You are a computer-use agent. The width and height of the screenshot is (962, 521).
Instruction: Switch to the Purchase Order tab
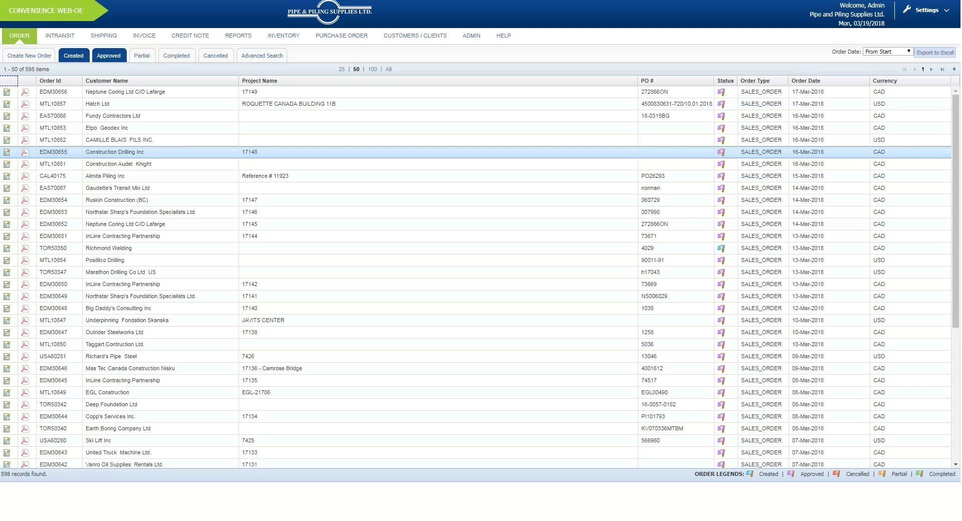(x=341, y=36)
